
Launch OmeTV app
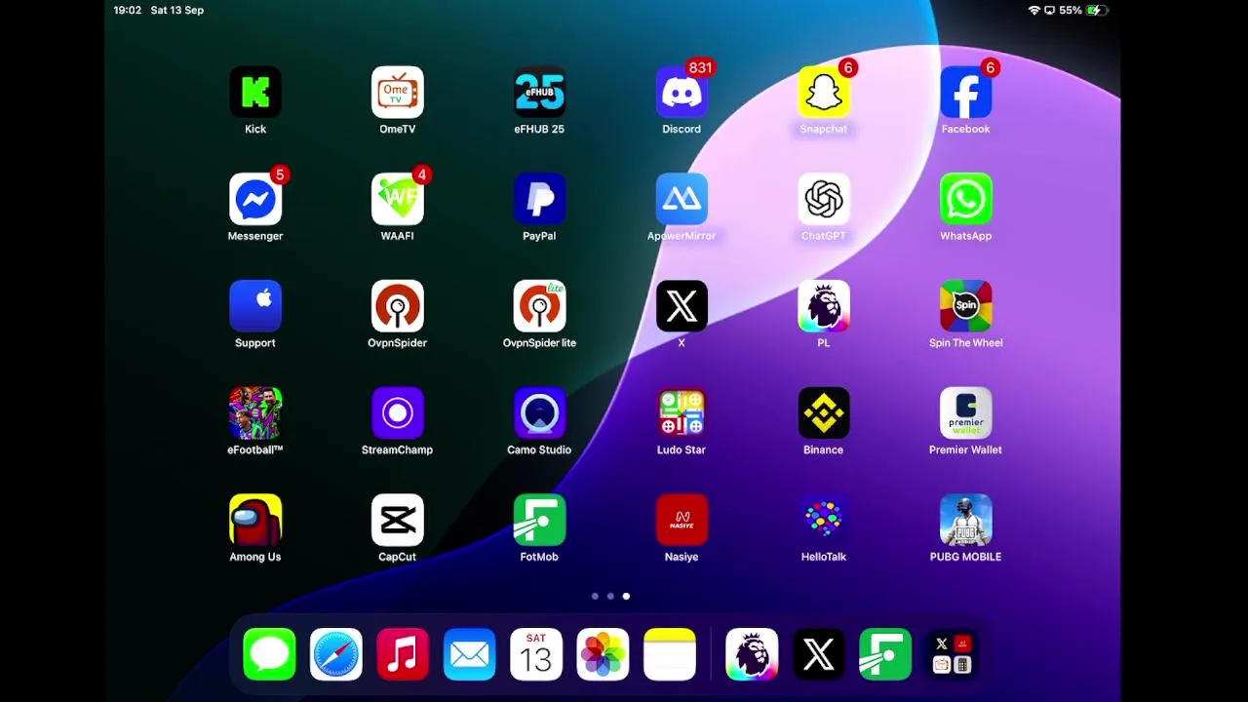398,93
